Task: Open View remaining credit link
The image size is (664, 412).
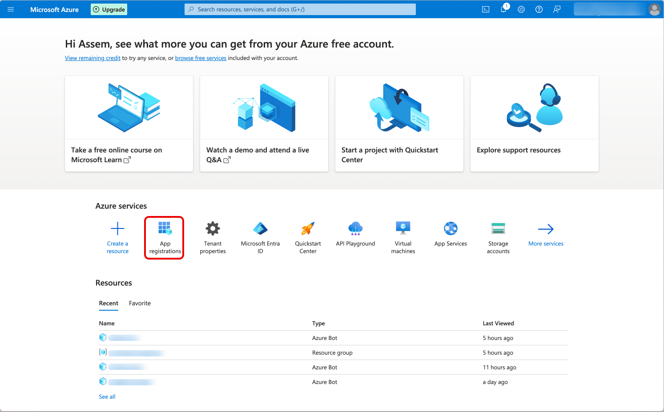Action: click(x=93, y=58)
